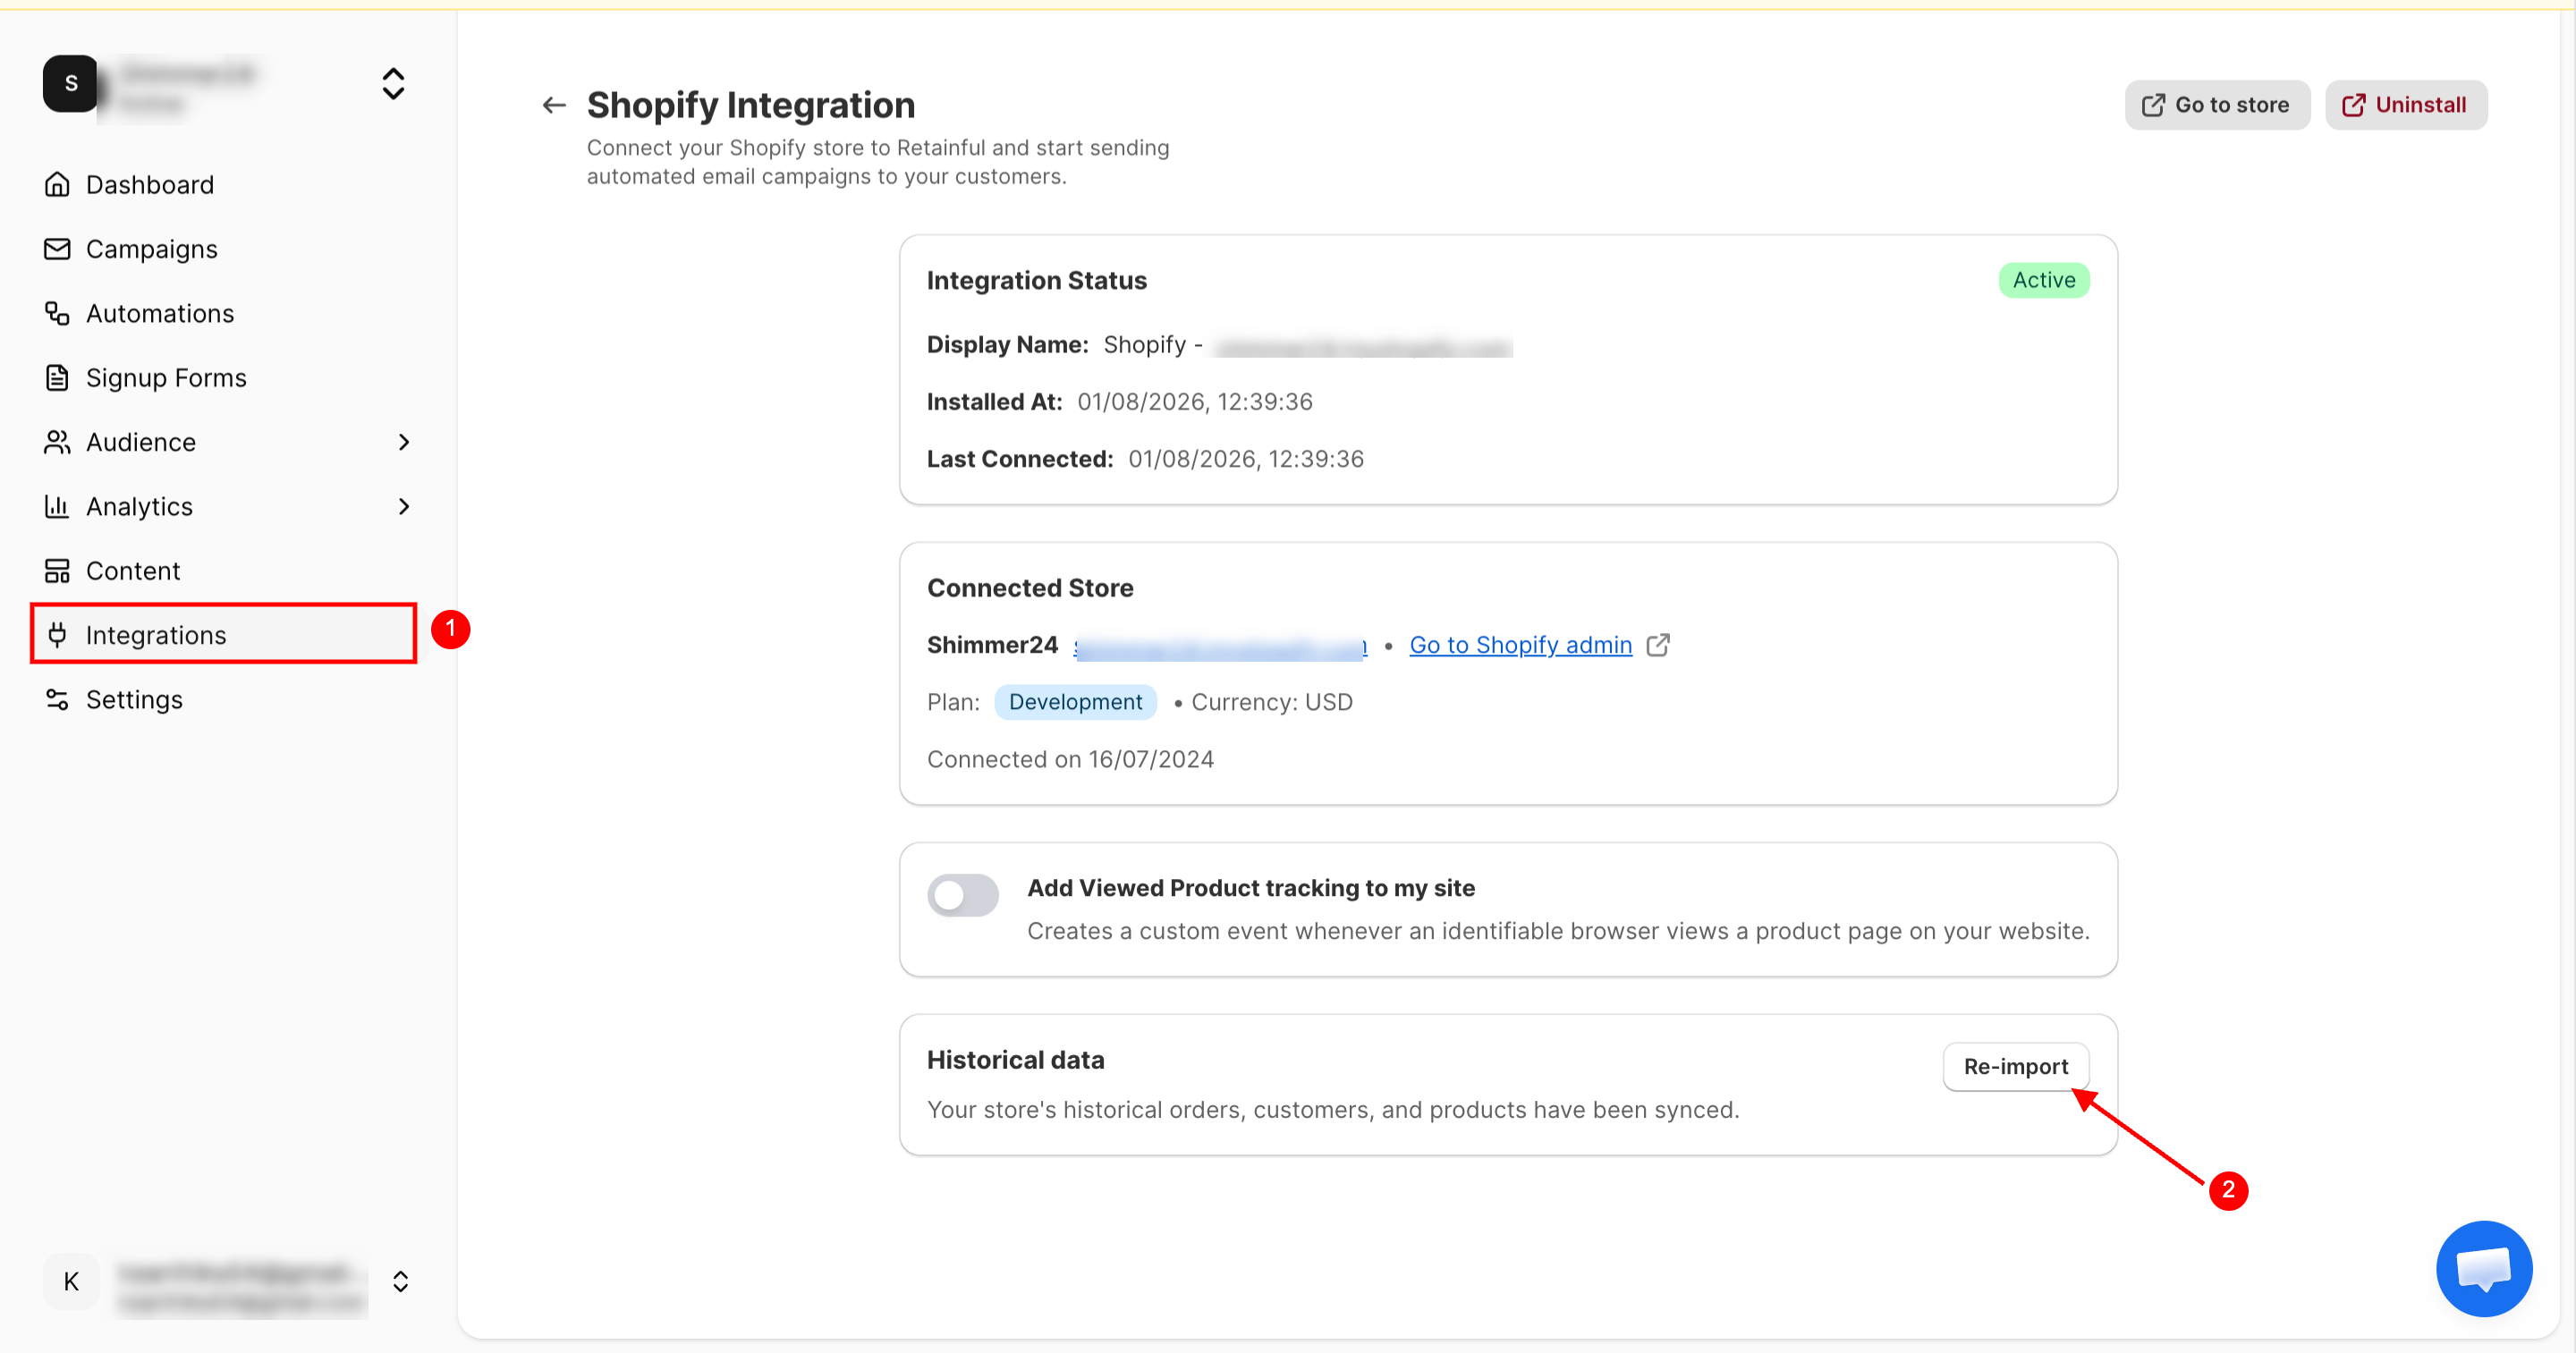This screenshot has width=2576, height=1353.
Task: Click the Connected Store heading
Action: (1029, 588)
